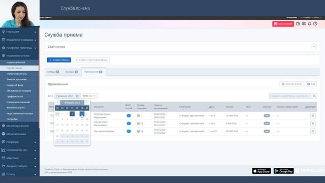Open actions menu for Гурьев Илья row
325x183 pixels.
(313, 124)
